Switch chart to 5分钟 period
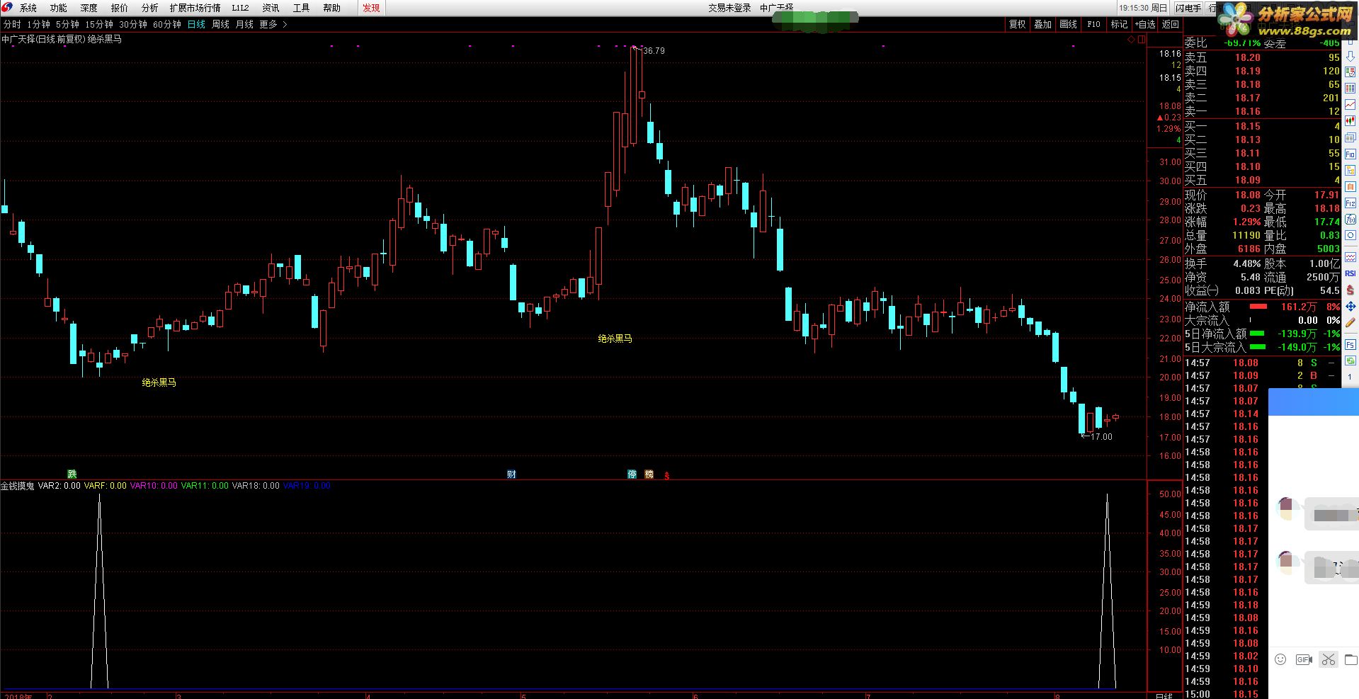The image size is (1359, 699). (68, 24)
